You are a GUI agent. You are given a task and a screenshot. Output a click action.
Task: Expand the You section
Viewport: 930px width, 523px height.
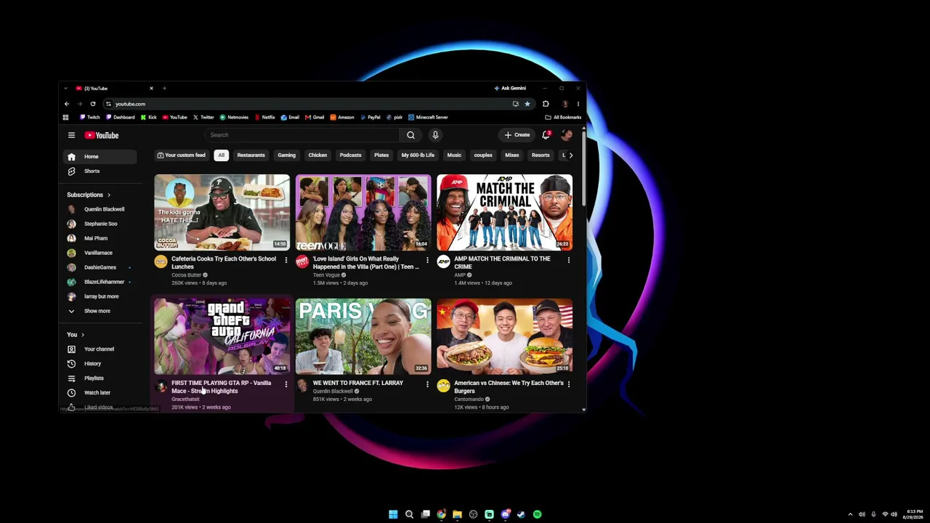[76, 335]
